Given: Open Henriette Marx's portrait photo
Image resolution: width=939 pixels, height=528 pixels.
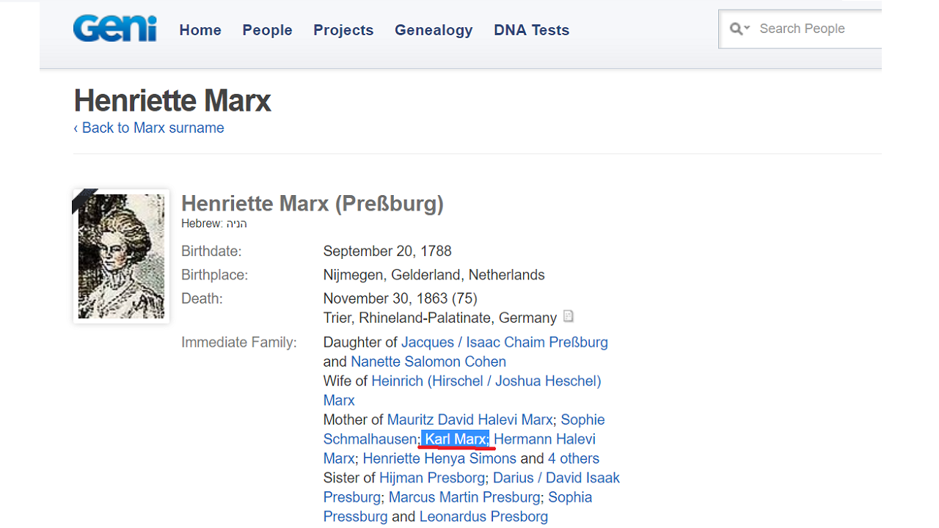Looking at the screenshot, I should pos(121,256).
